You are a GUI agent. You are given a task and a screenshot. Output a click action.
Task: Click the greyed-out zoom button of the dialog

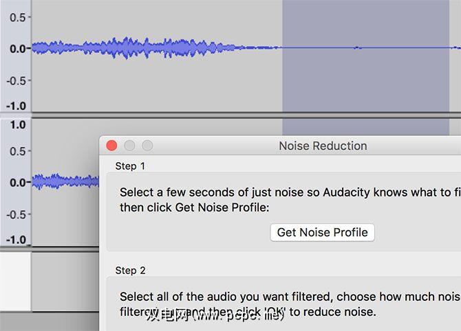click(147, 146)
